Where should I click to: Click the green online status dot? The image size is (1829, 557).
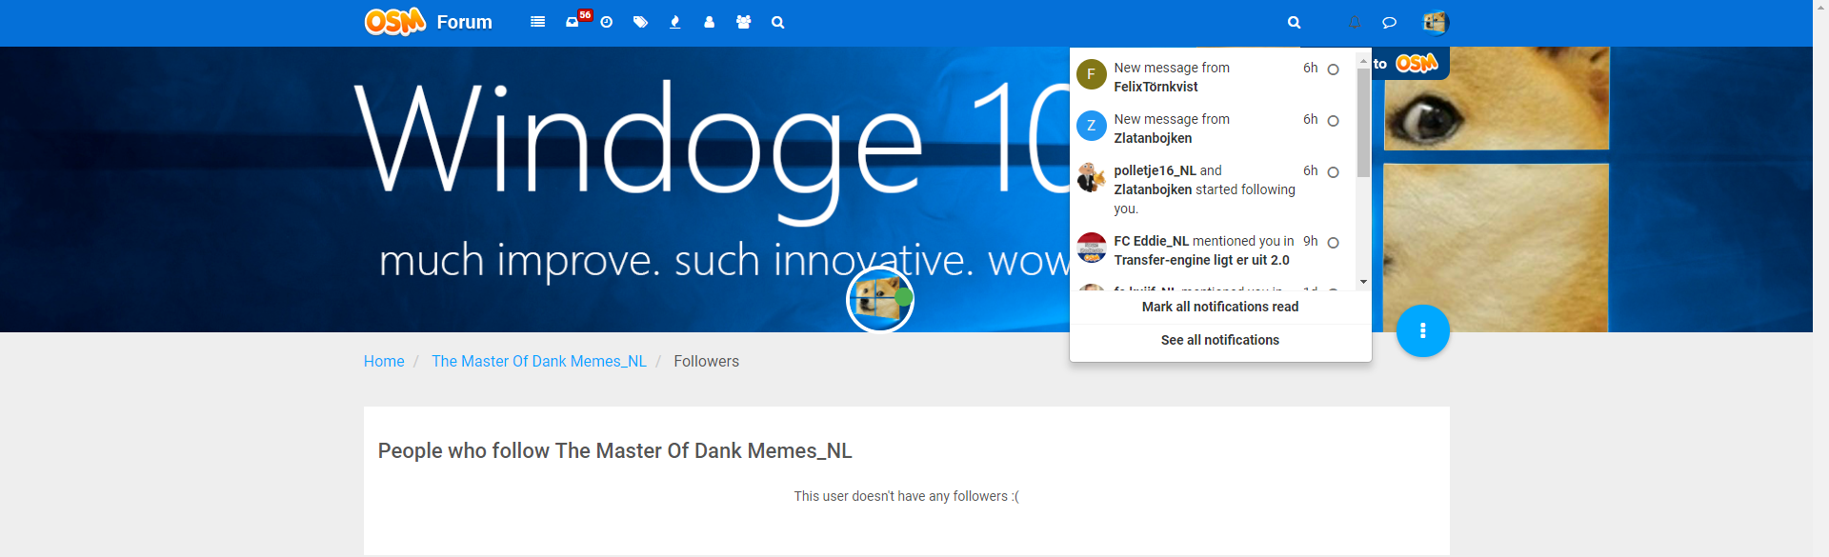pos(904,297)
